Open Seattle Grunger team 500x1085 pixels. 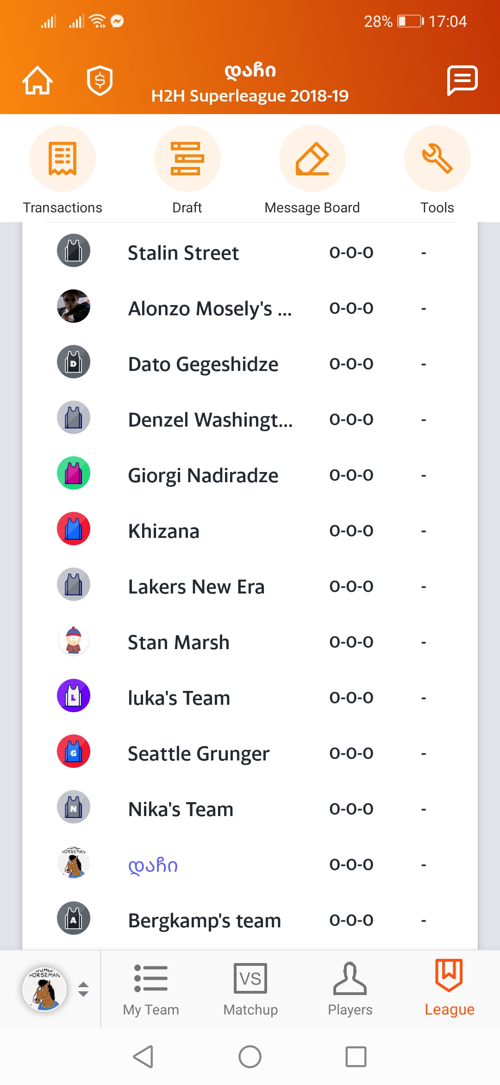click(x=198, y=753)
